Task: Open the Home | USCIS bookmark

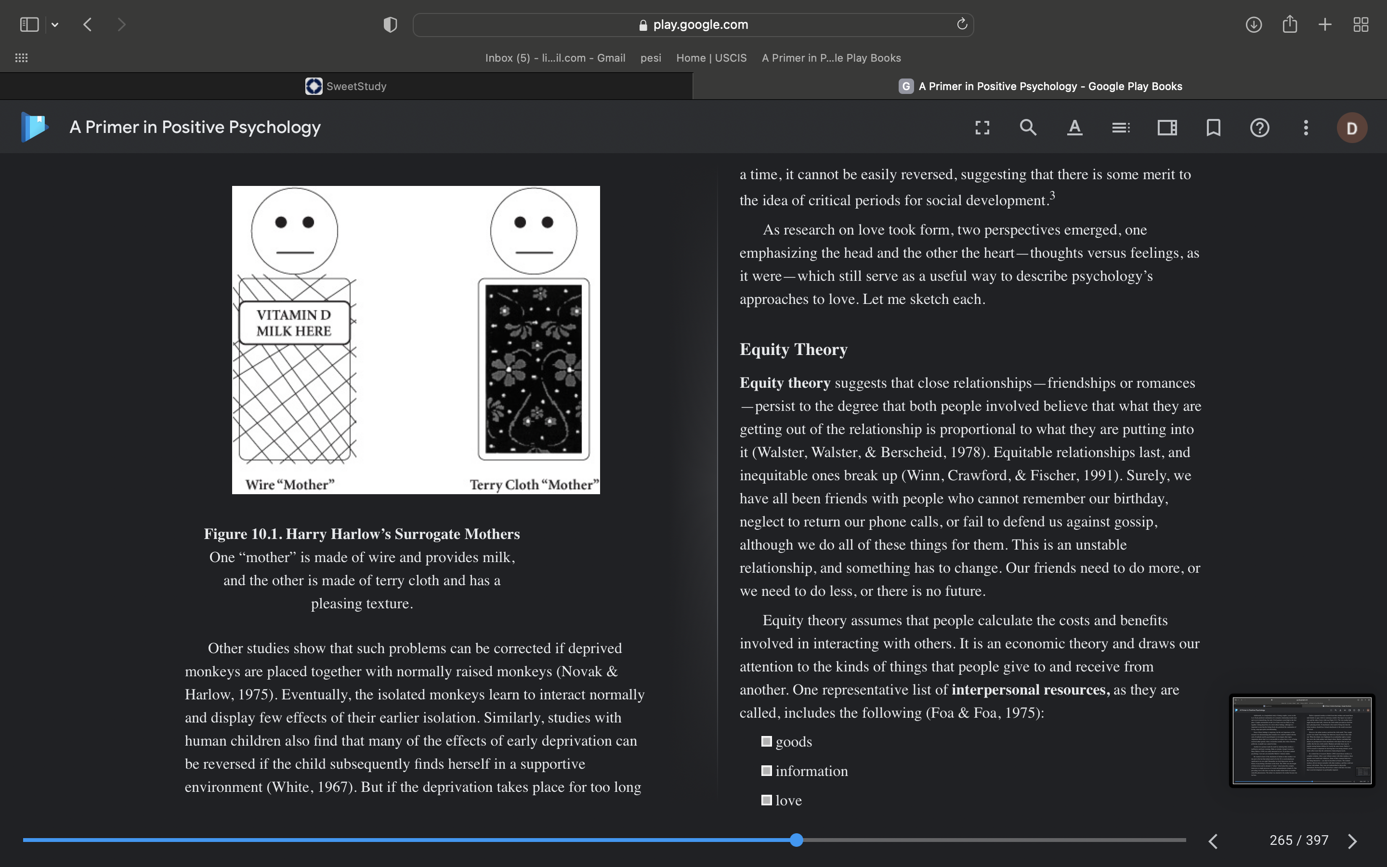Action: click(x=711, y=58)
